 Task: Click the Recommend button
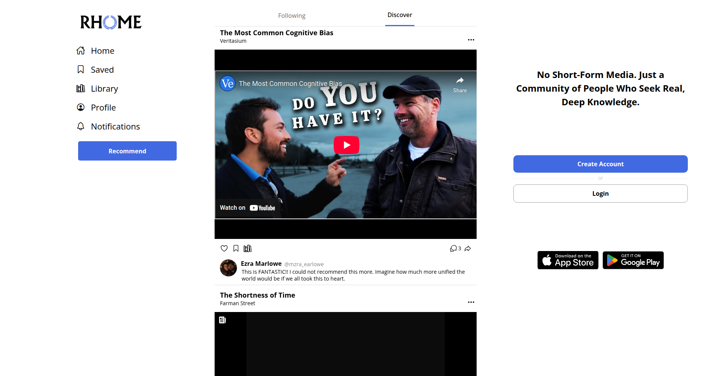(x=127, y=151)
